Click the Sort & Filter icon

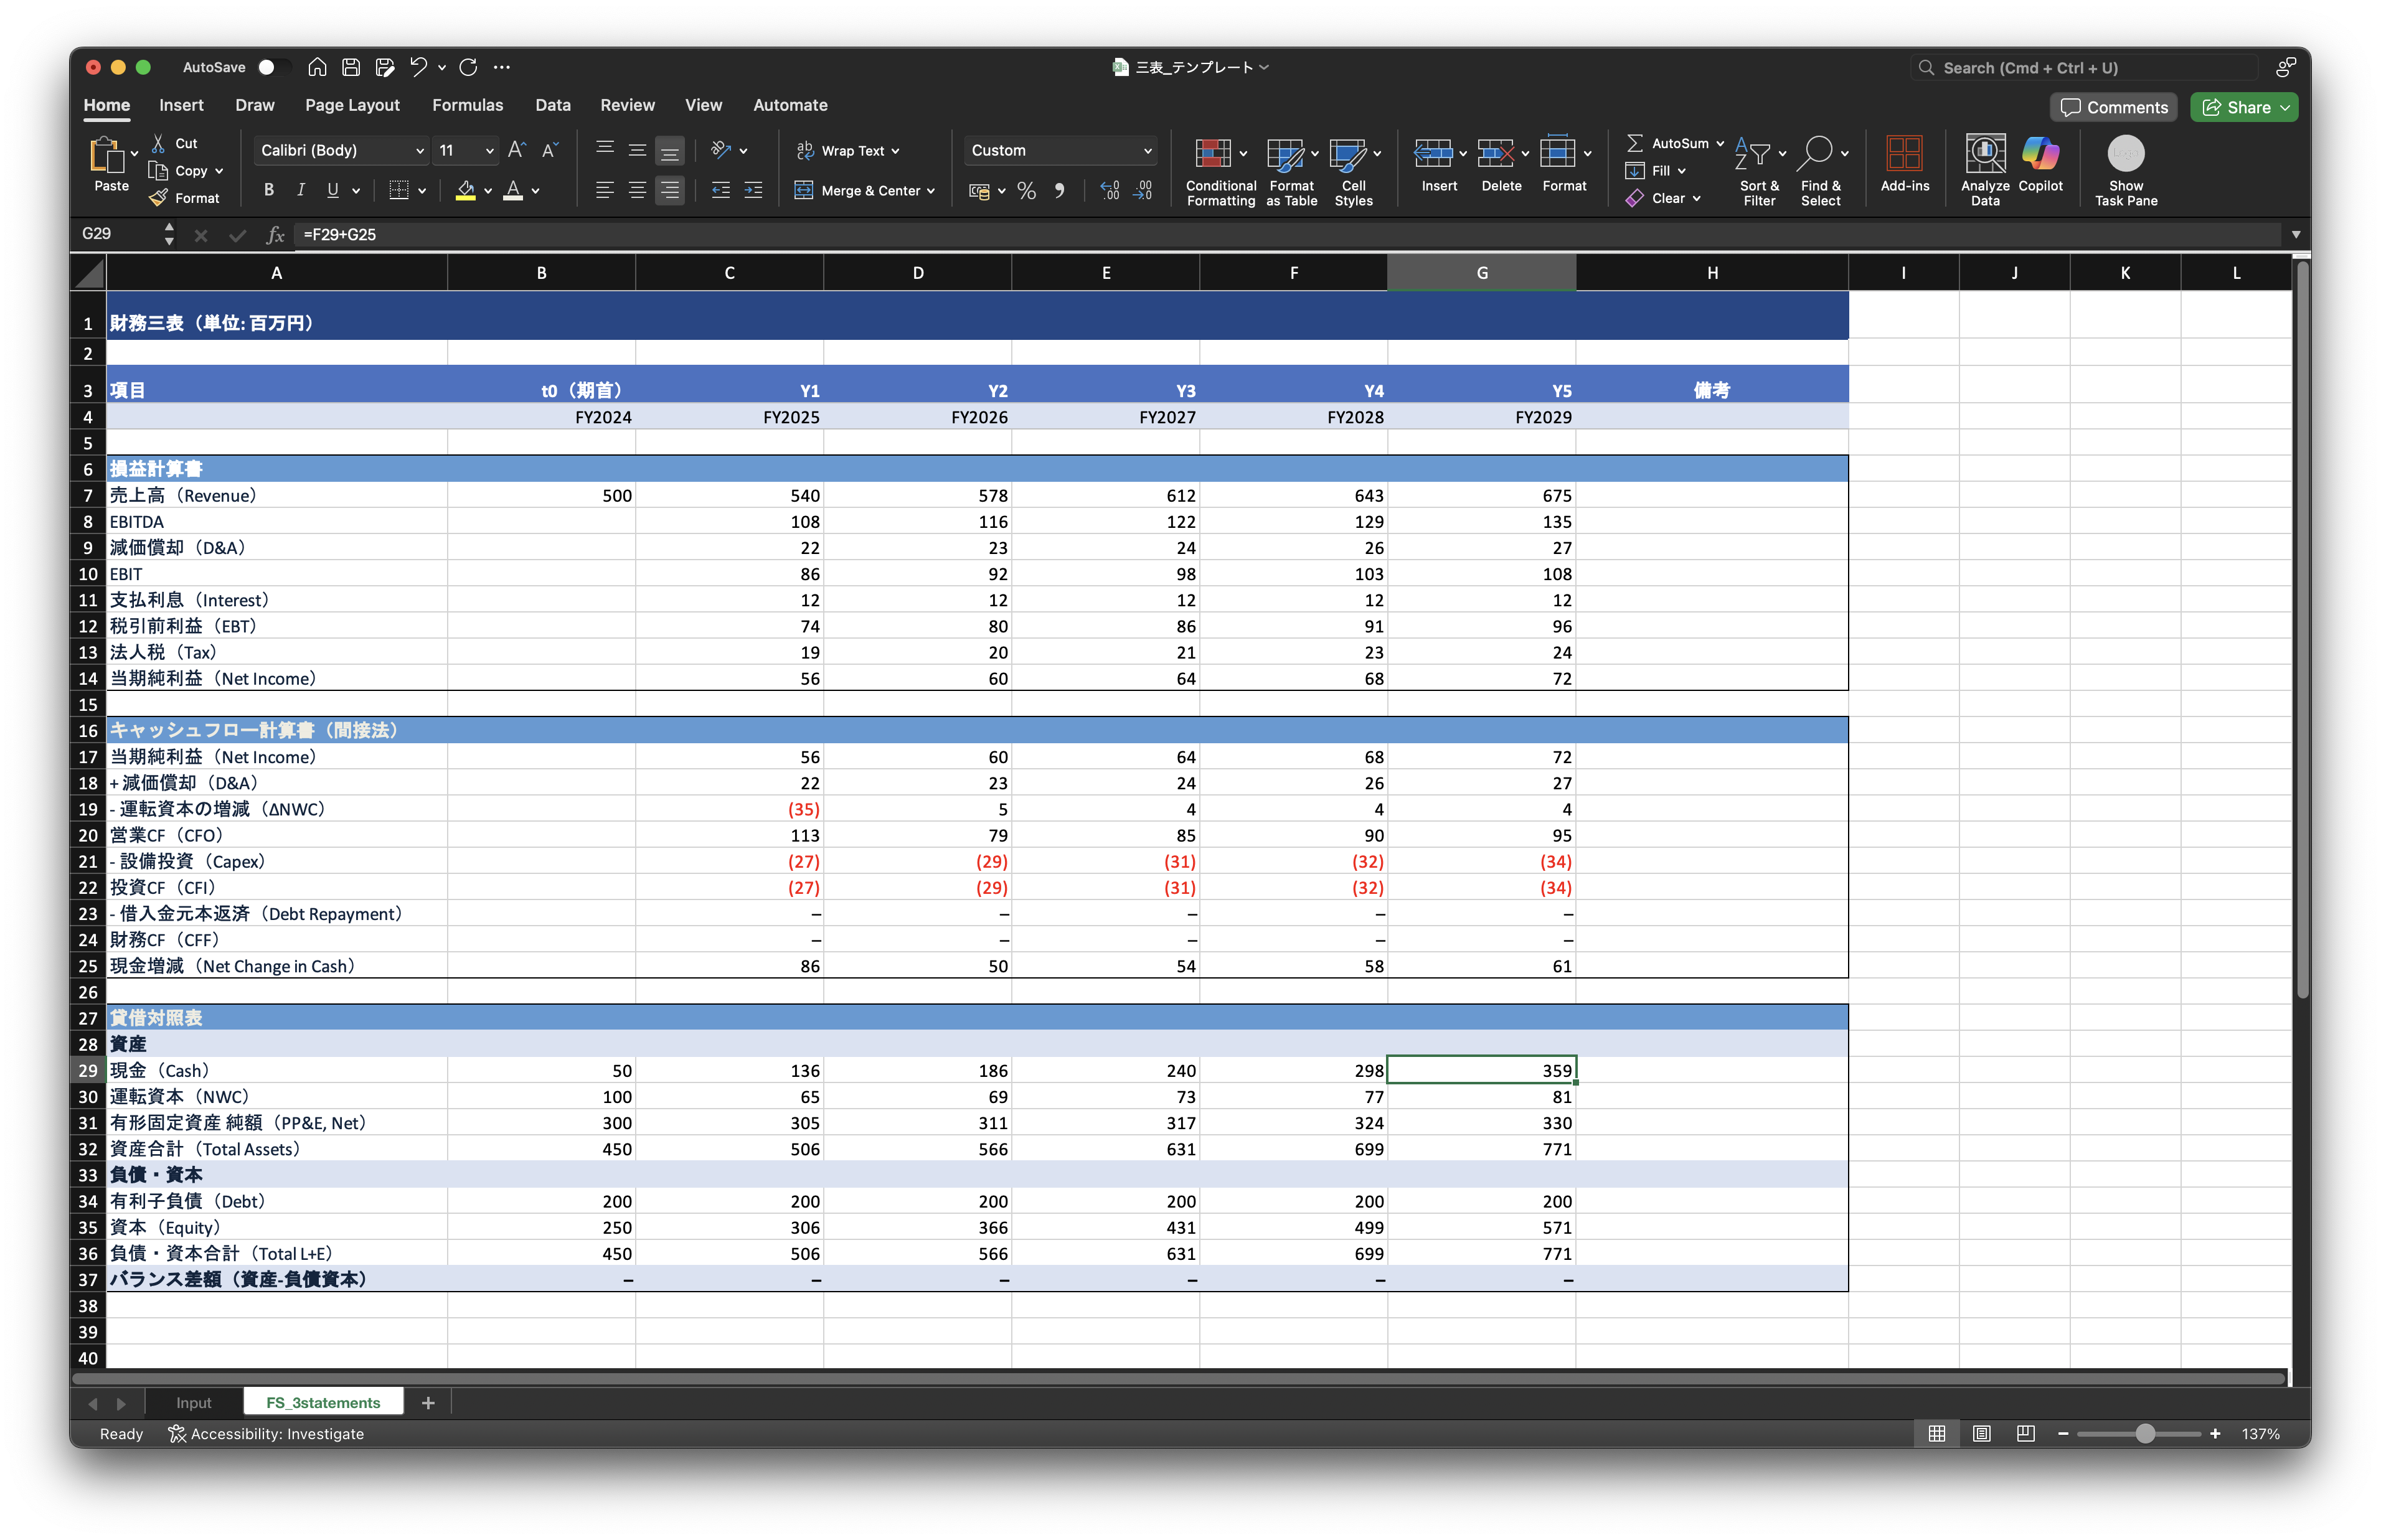coord(1753,154)
